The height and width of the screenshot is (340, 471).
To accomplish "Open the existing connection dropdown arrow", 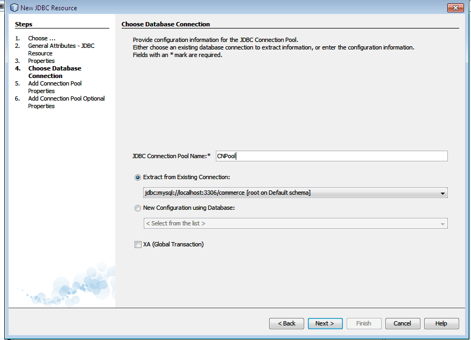I will point(442,193).
